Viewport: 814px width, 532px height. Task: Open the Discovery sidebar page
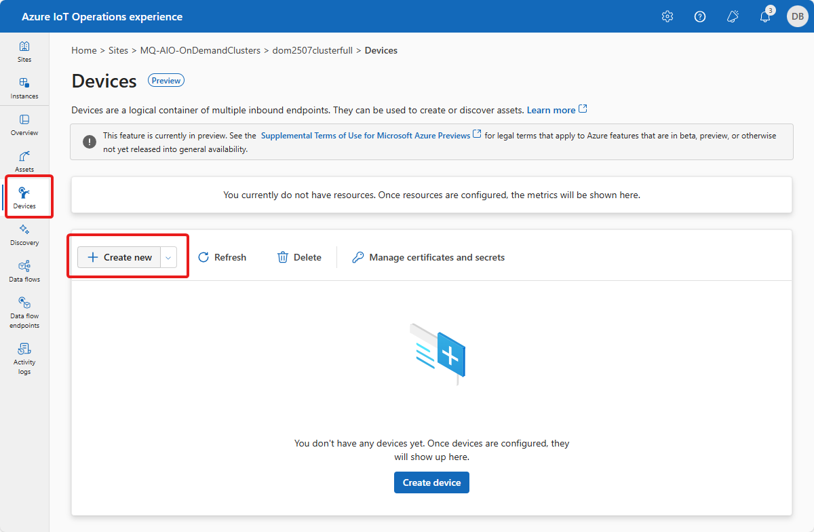click(x=24, y=235)
